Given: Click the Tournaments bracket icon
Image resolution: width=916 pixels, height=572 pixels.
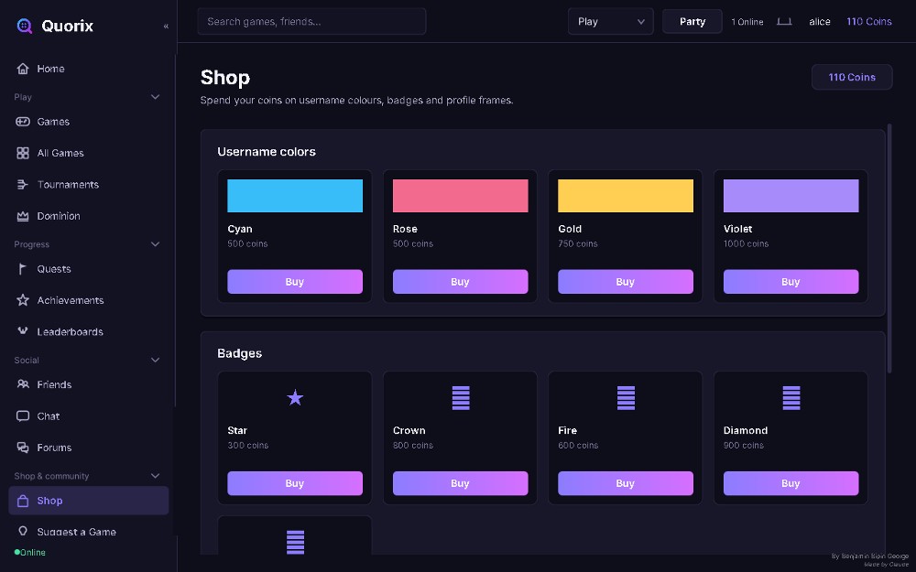Looking at the screenshot, I should pos(23,185).
